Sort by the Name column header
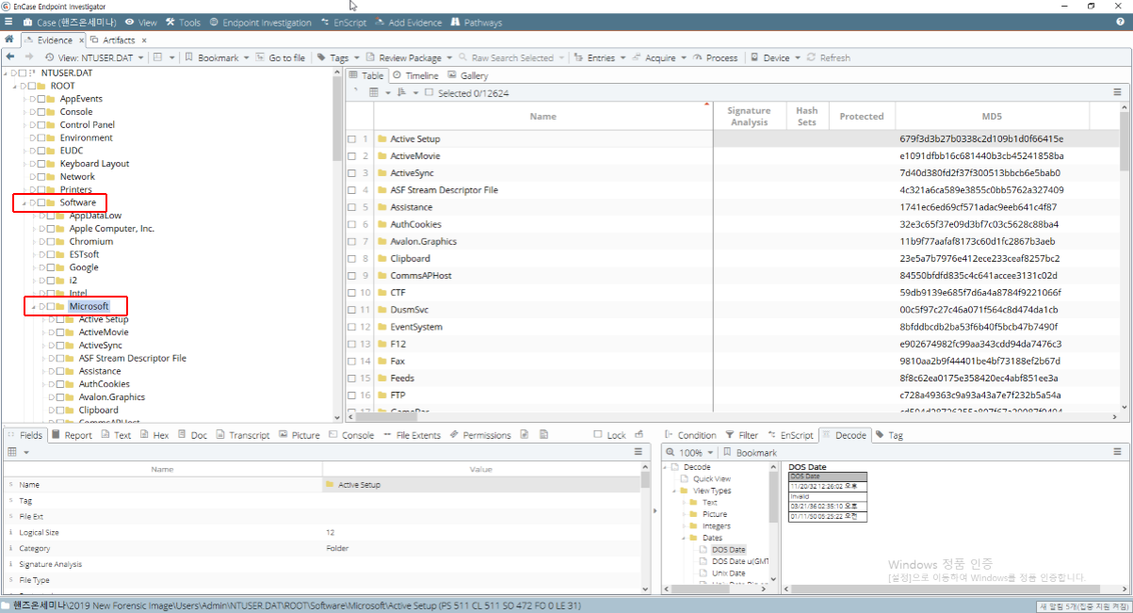1133x613 pixels. pyautogui.click(x=543, y=116)
